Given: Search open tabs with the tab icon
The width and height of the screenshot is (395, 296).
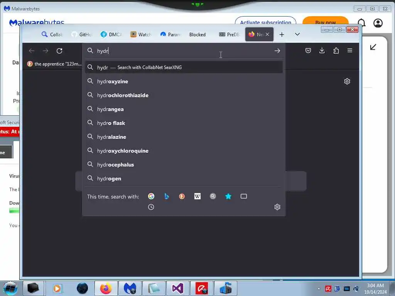Looking at the screenshot, I should [x=244, y=196].
